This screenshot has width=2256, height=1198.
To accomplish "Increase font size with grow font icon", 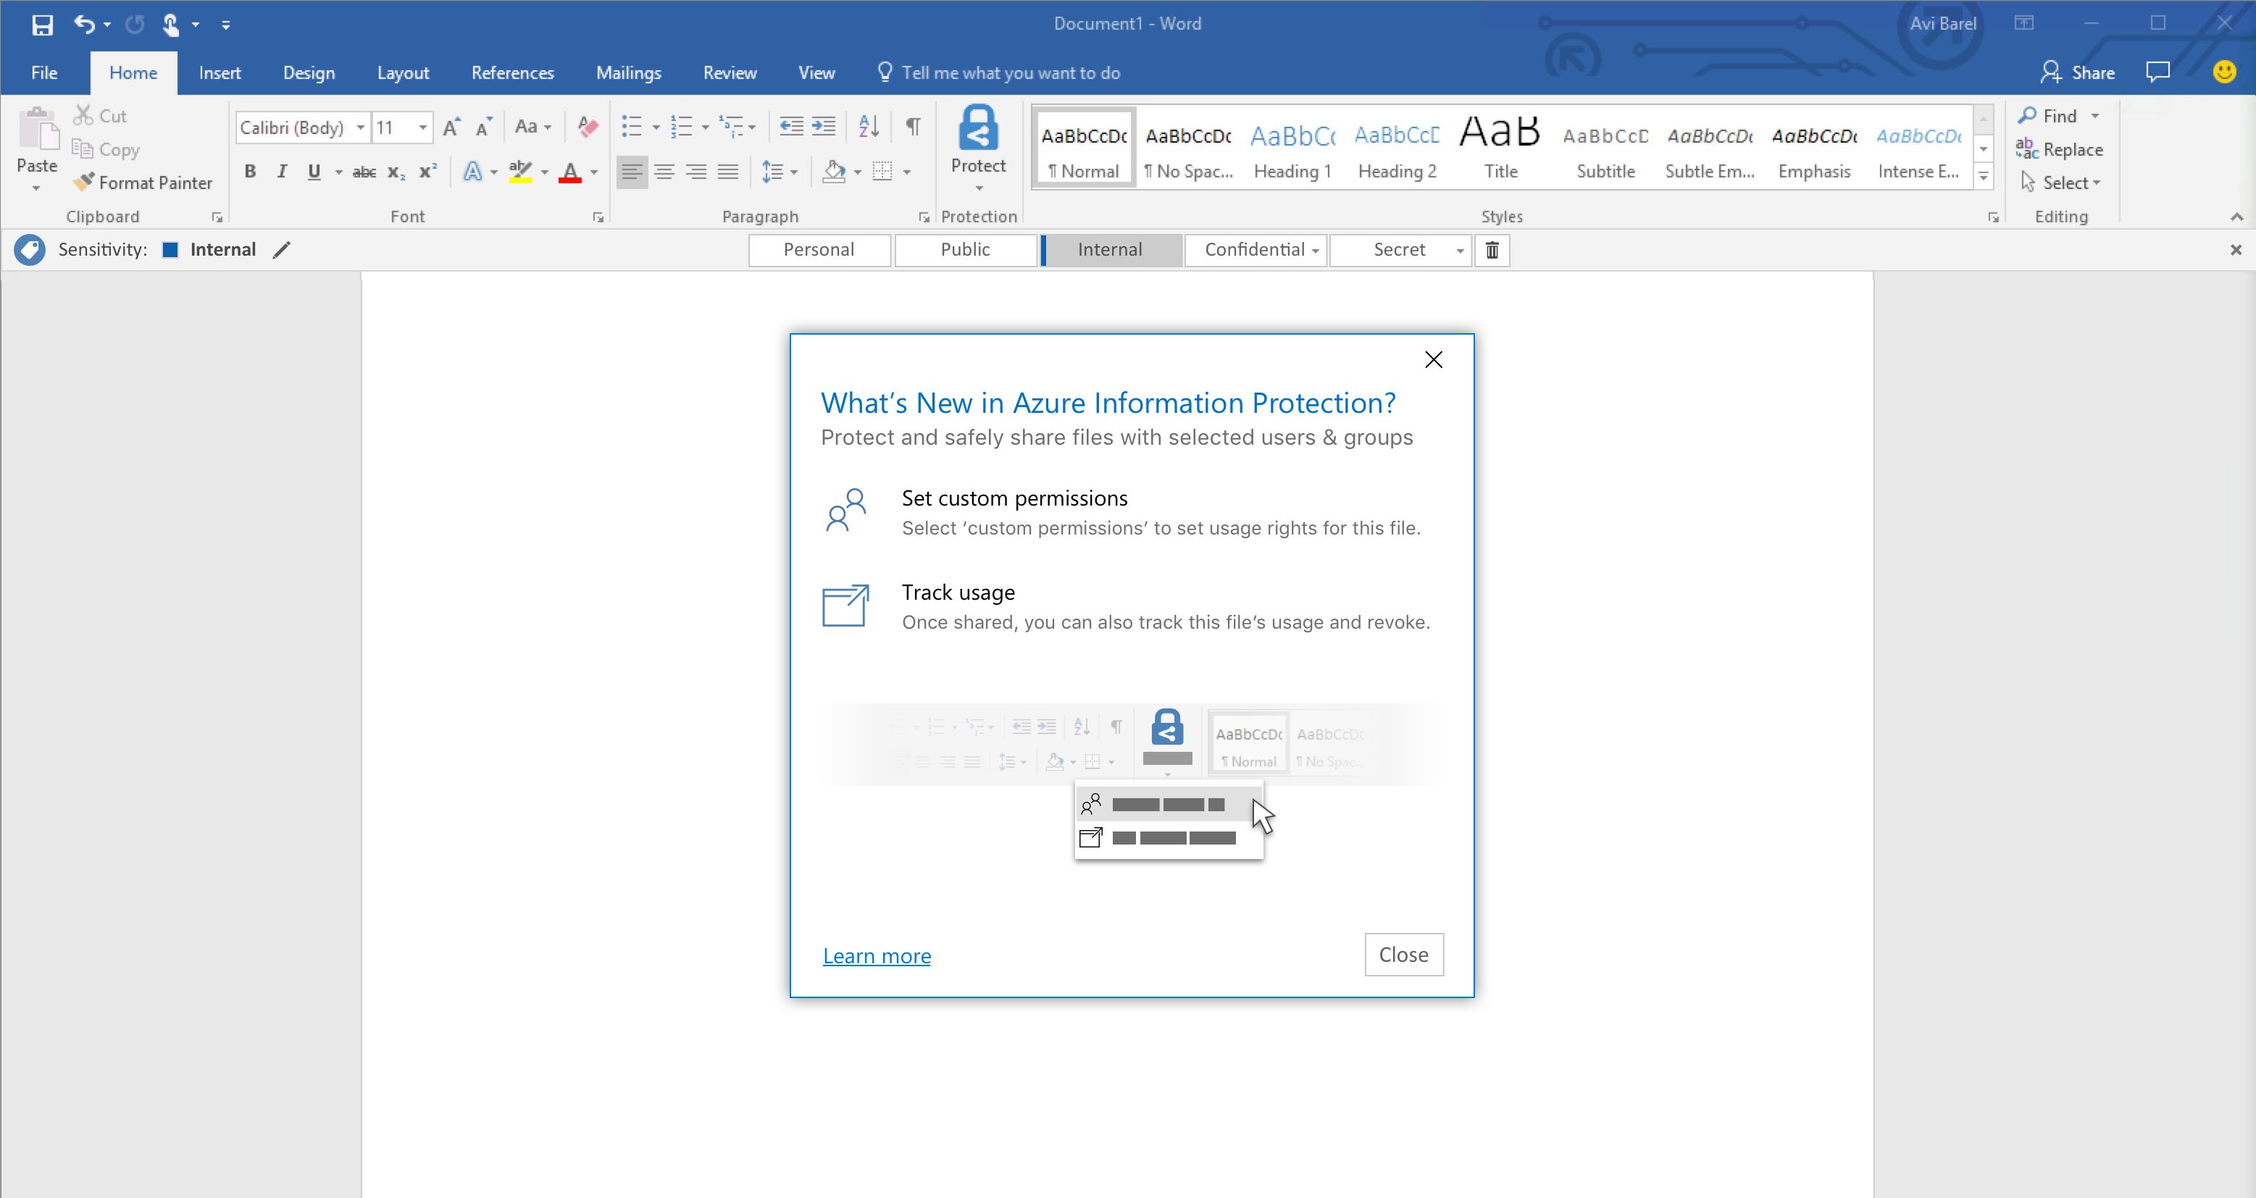I will click(451, 127).
